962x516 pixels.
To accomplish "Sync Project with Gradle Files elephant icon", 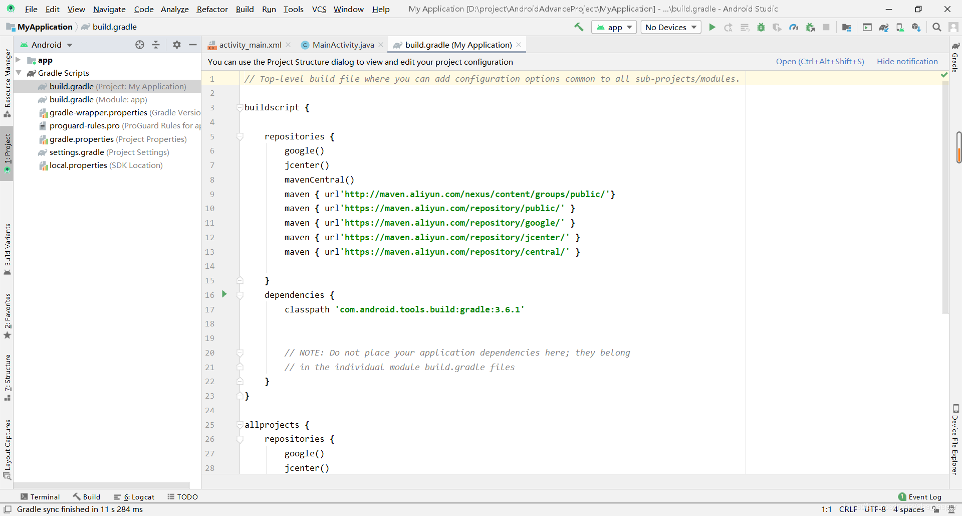I will click(884, 27).
